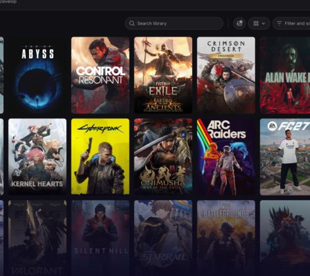Open Cyberpunk game tile

(x=100, y=157)
